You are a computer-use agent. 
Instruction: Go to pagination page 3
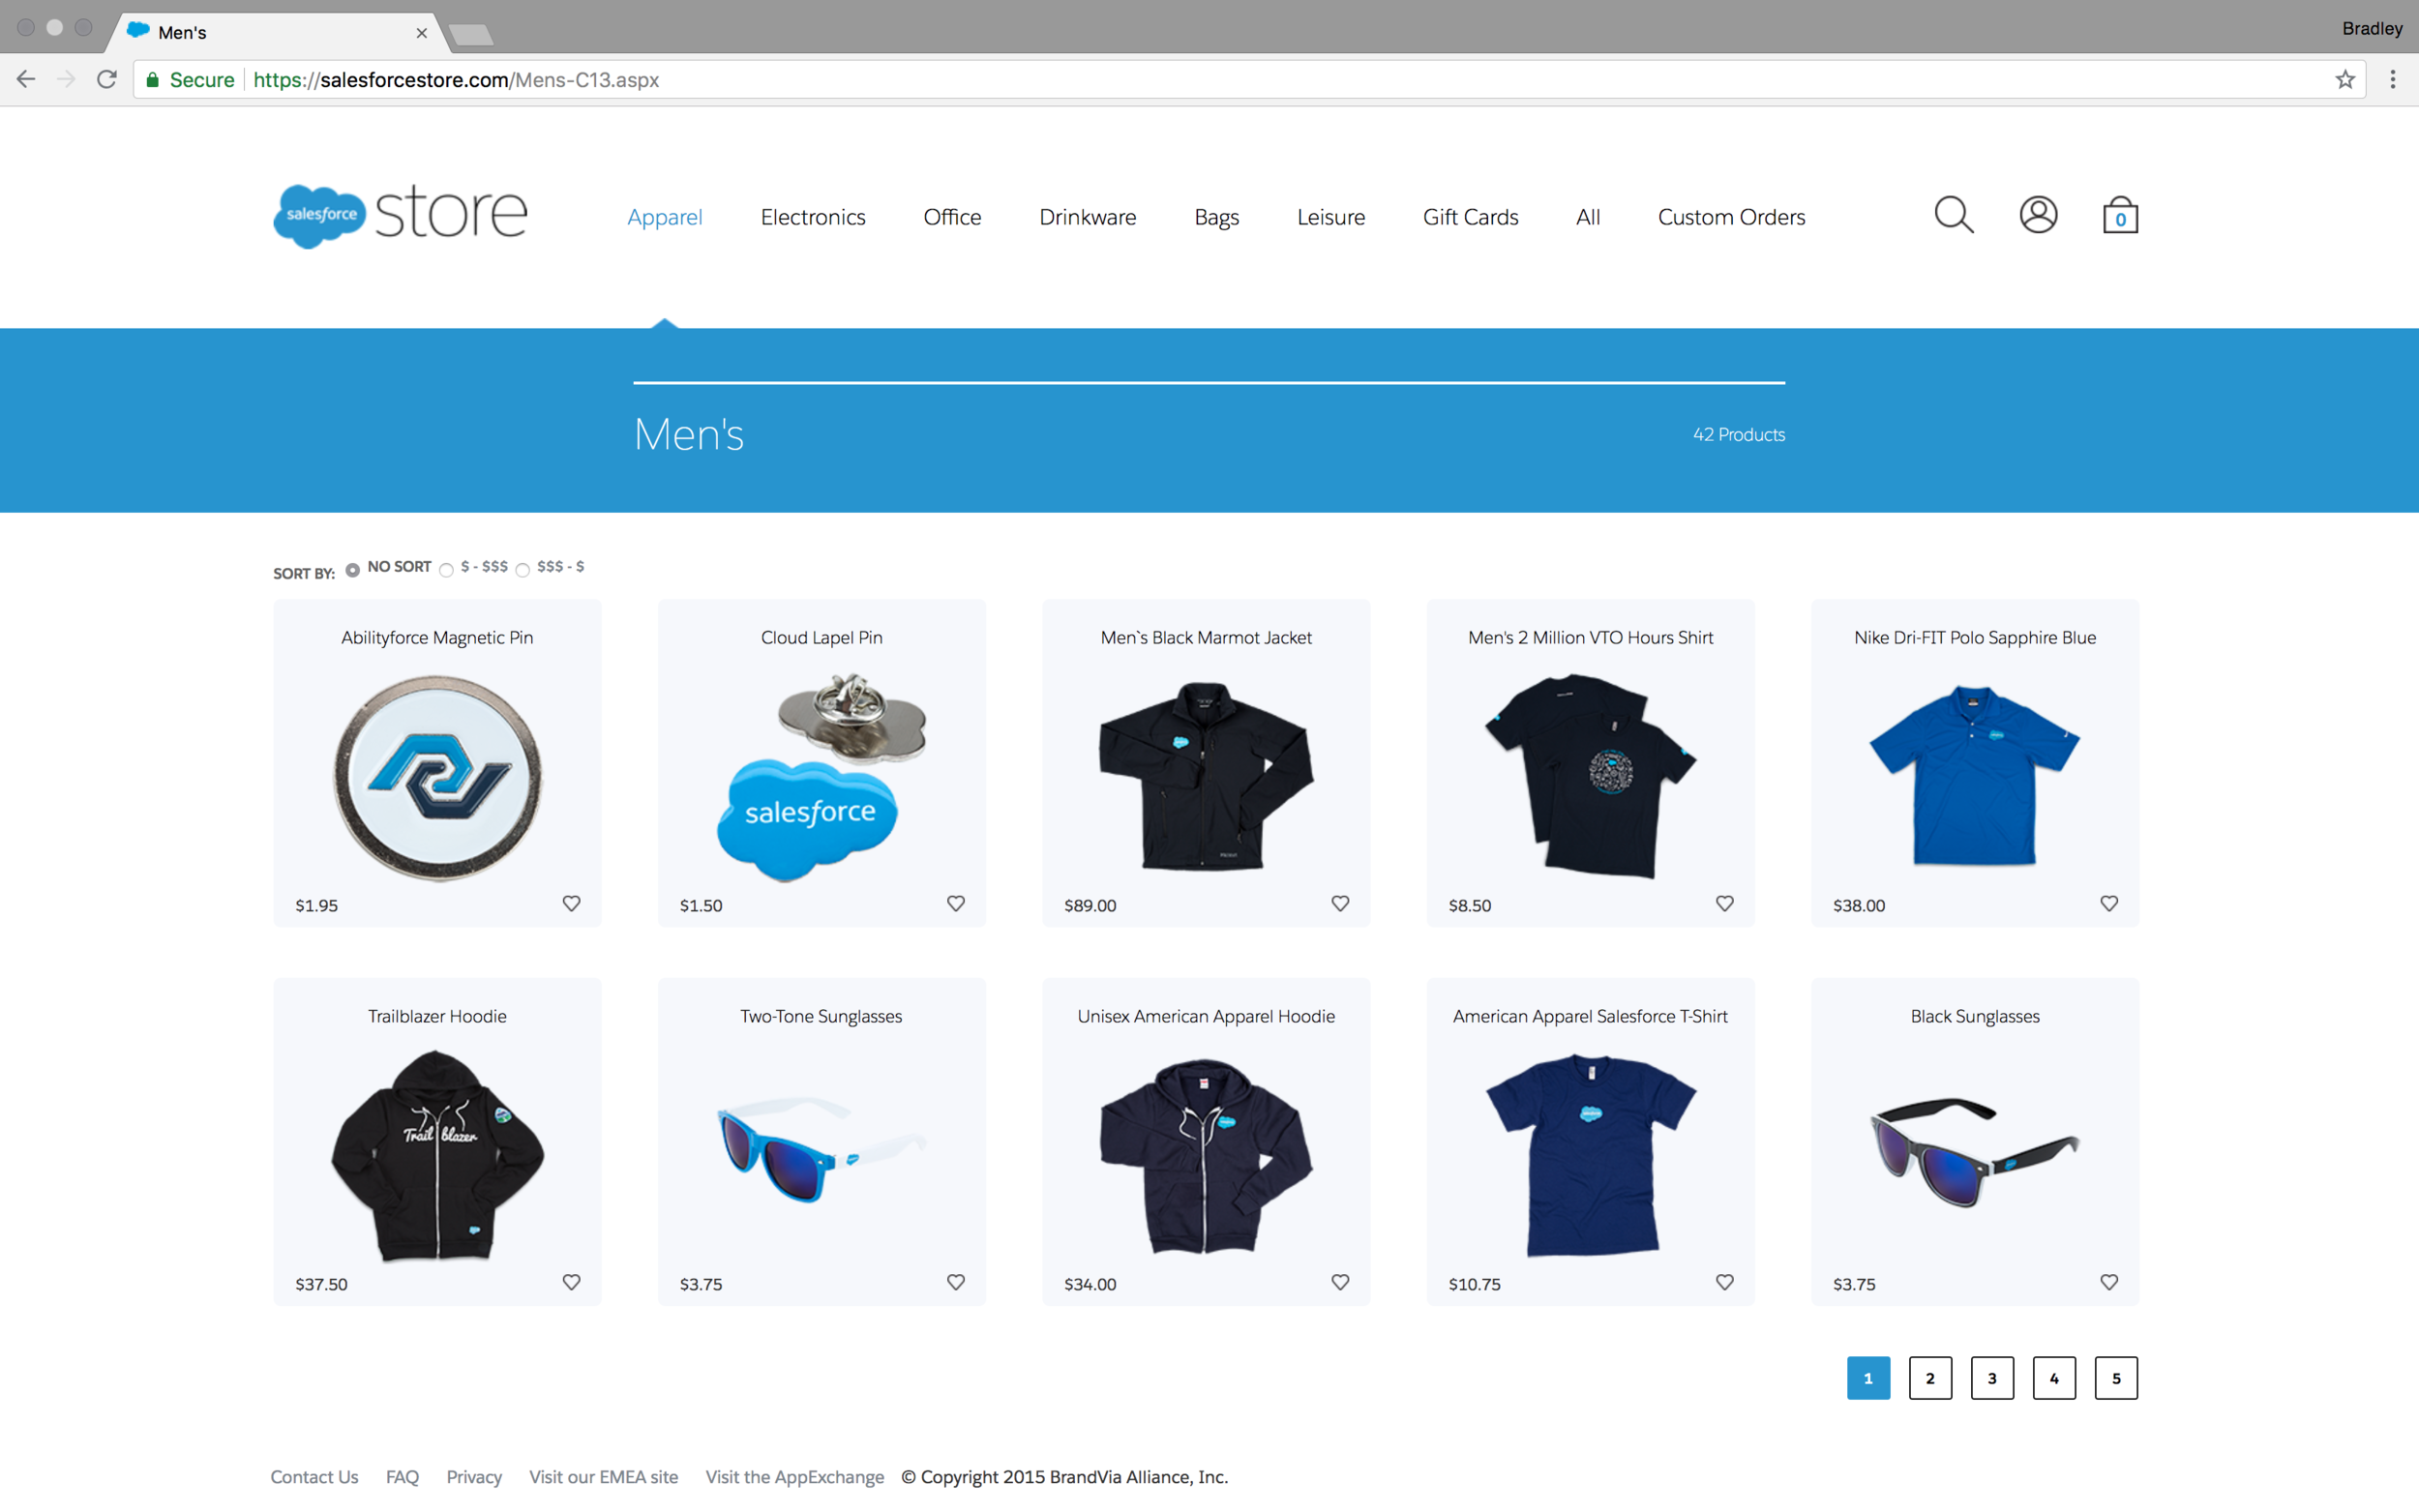point(1992,1378)
